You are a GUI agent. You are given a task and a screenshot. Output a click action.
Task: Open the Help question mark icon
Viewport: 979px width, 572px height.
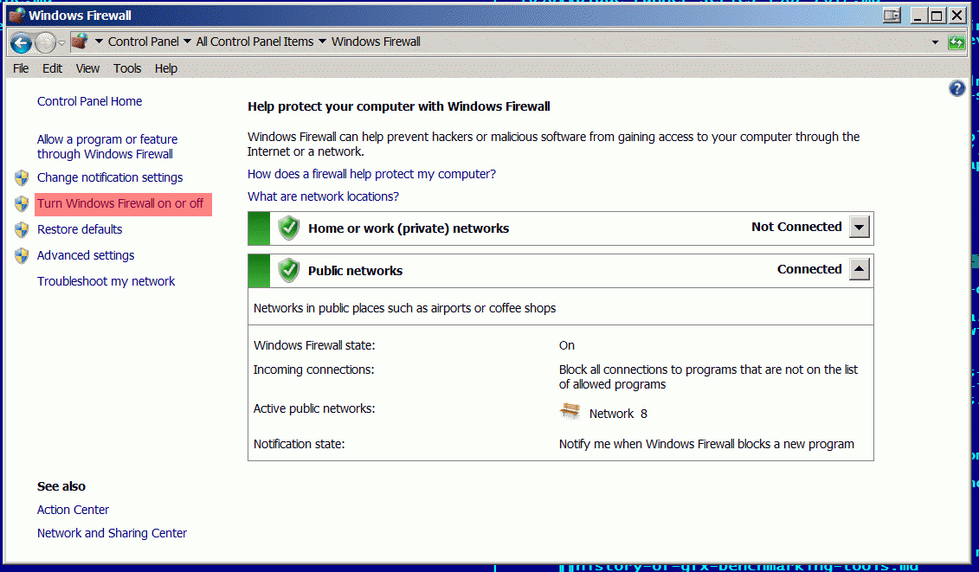point(956,88)
